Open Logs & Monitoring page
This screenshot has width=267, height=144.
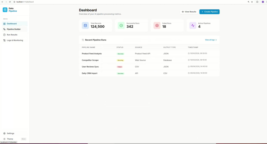point(15,40)
